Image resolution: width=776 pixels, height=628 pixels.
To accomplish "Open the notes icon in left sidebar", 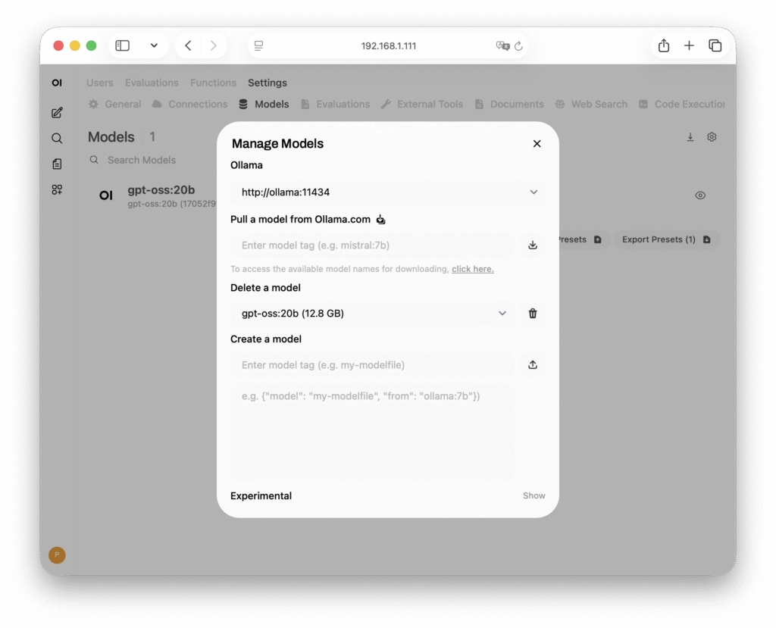I will point(57,164).
